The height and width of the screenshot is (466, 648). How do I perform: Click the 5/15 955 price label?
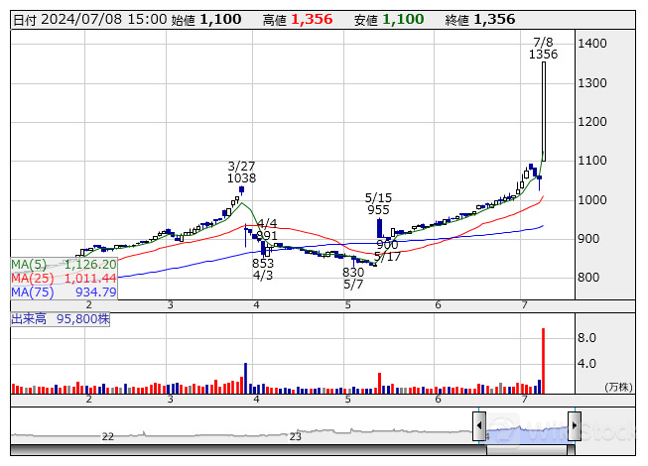pos(378,204)
